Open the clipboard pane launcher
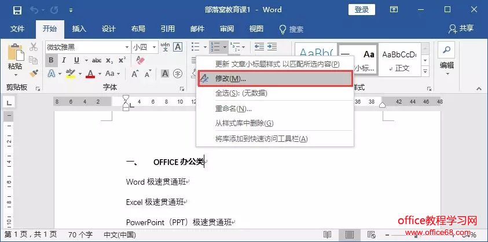 [38, 89]
